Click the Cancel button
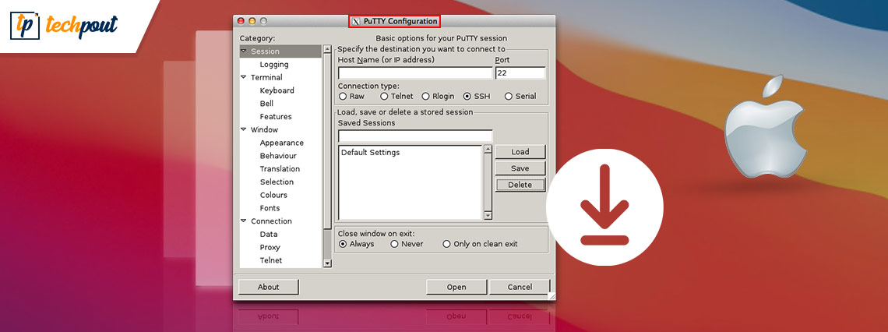888x332 pixels. [520, 287]
